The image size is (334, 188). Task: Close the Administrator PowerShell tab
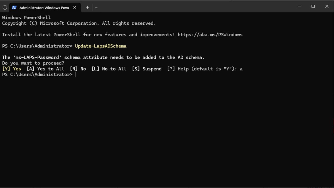click(75, 7)
